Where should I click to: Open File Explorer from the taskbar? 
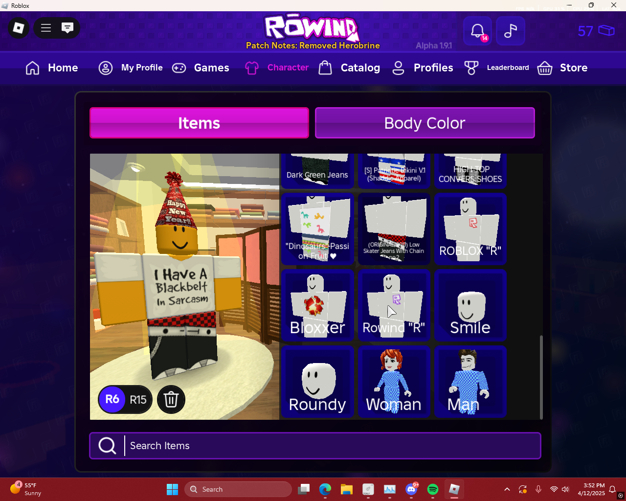(x=347, y=489)
